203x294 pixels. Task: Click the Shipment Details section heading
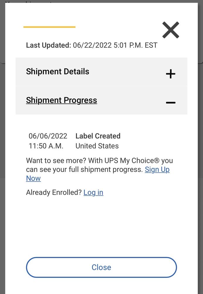[x=57, y=71]
